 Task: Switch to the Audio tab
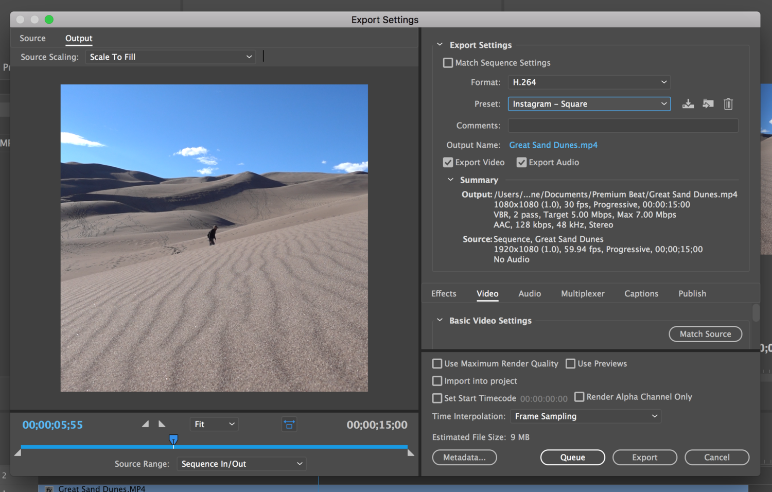pos(529,294)
